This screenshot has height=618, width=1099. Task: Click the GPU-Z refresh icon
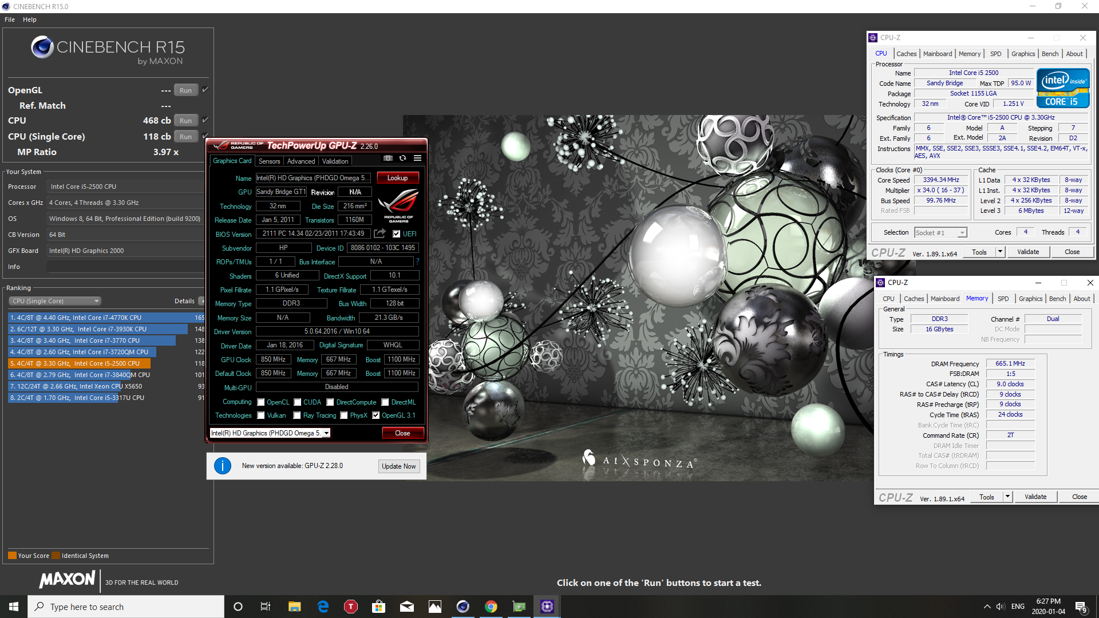402,159
